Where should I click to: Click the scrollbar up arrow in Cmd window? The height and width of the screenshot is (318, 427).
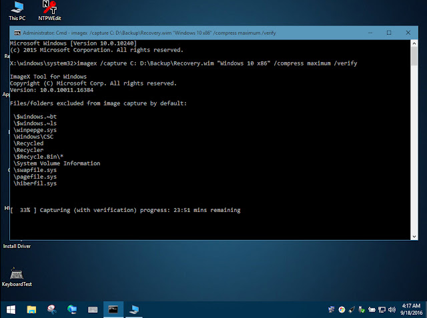coord(414,43)
